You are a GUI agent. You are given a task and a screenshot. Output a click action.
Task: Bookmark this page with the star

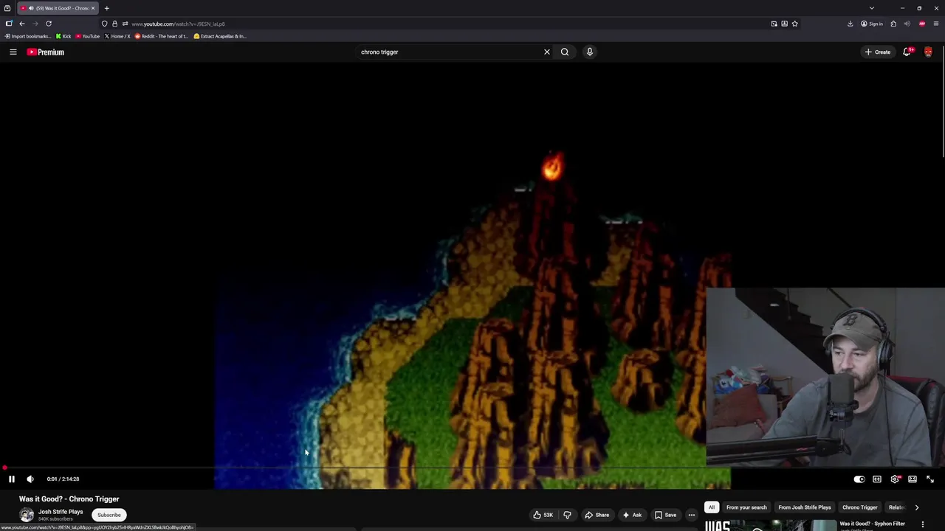click(795, 24)
